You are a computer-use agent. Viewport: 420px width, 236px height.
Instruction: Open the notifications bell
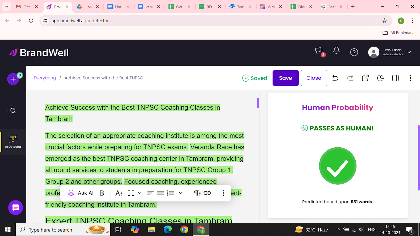click(336, 51)
